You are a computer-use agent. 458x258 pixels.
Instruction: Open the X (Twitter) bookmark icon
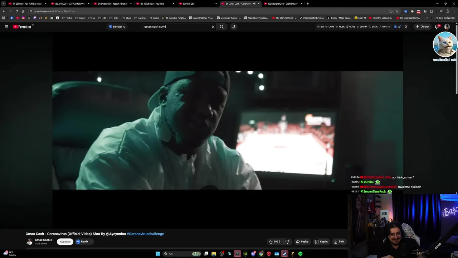(x=29, y=18)
